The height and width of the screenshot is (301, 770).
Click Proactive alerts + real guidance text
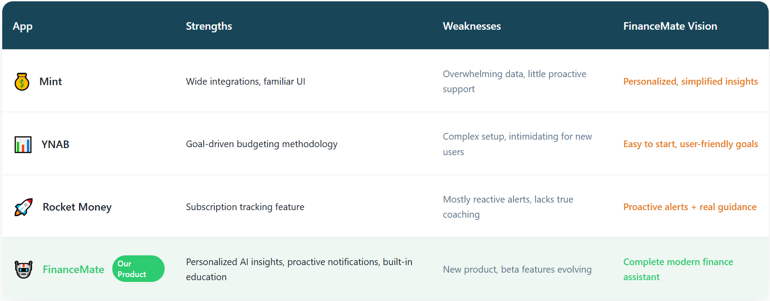[x=689, y=207]
